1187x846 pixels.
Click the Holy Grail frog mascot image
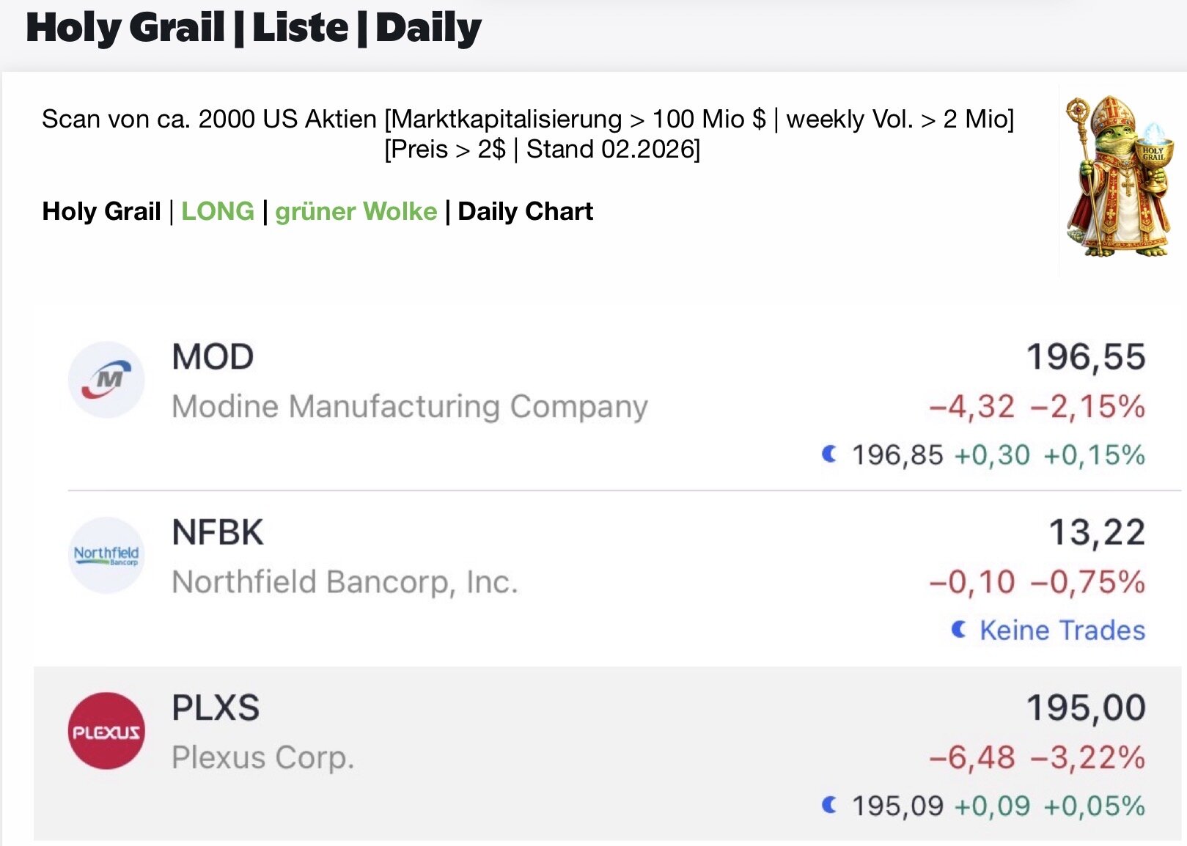coord(1120,177)
